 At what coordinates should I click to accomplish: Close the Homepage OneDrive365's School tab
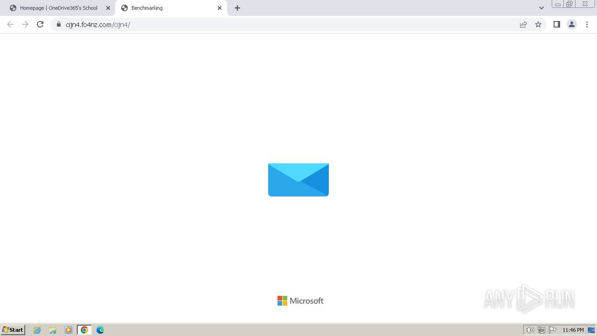[108, 8]
